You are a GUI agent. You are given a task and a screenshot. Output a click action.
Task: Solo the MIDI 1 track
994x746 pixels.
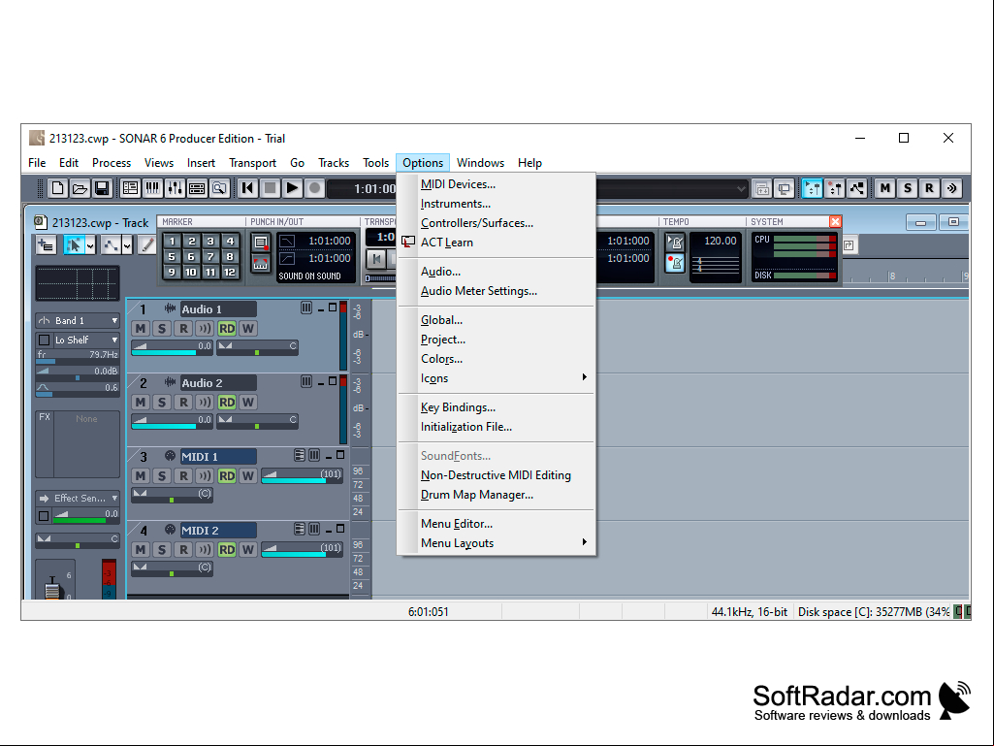pos(162,475)
